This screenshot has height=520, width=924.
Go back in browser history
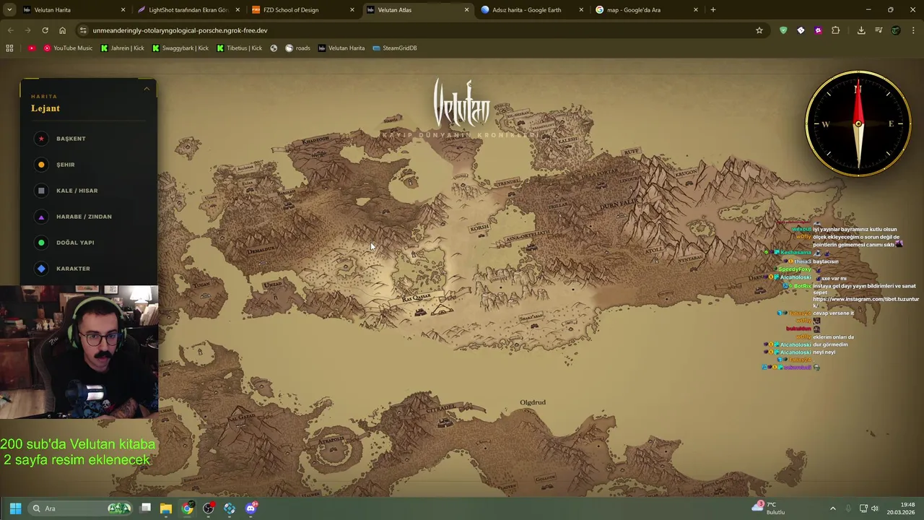(x=10, y=30)
